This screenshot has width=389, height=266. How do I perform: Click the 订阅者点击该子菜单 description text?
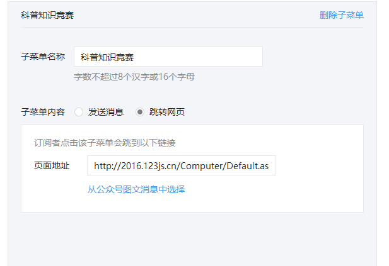point(105,143)
